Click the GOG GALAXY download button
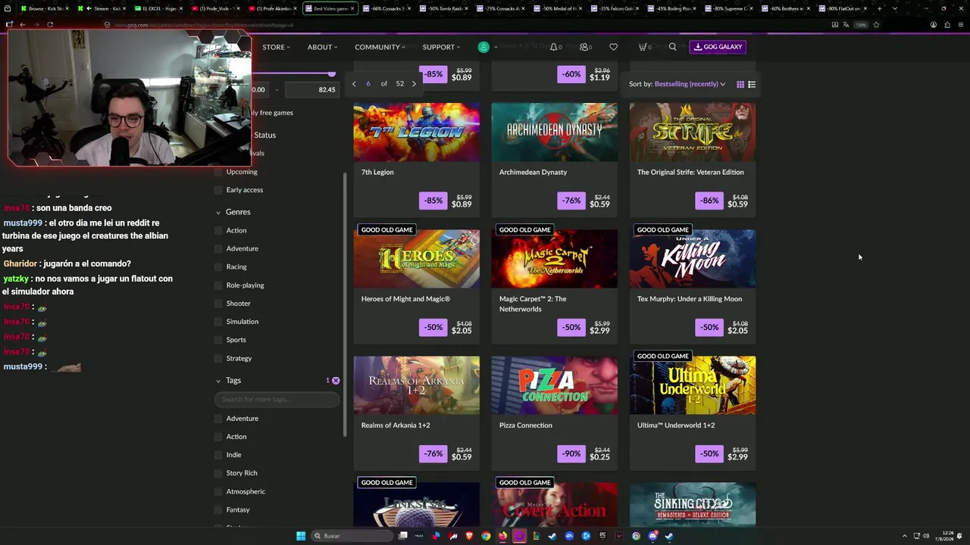 (x=718, y=47)
